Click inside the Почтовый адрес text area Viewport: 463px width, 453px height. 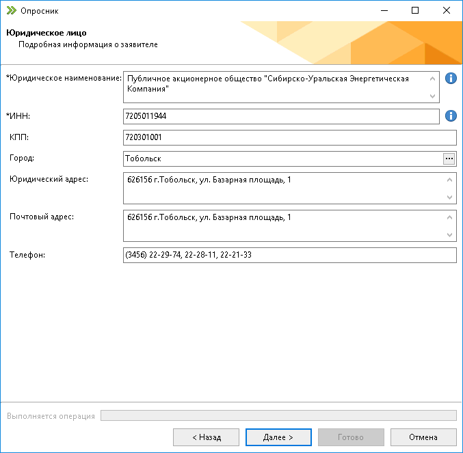tap(283, 225)
